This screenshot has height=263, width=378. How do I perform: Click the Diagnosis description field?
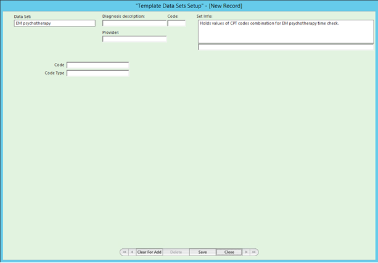pos(134,23)
